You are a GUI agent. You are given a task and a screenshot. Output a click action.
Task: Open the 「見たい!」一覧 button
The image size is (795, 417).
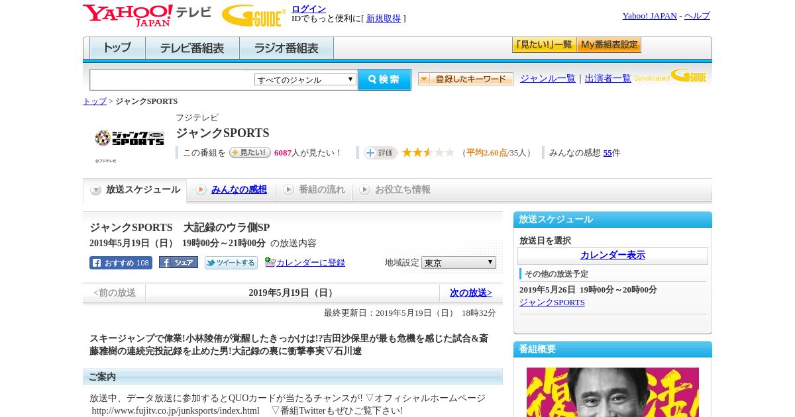coord(544,45)
